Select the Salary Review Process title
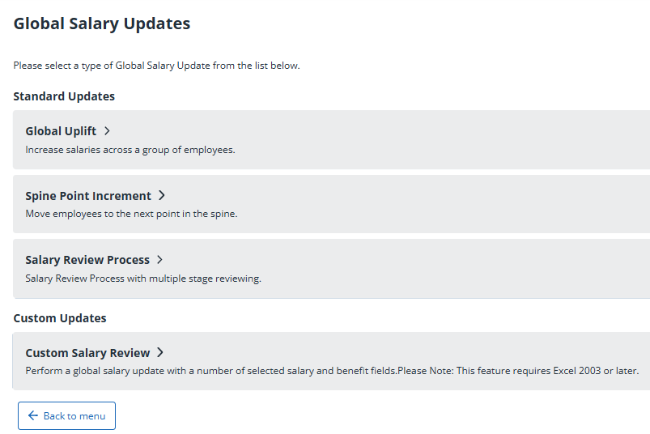Image resolution: width=650 pixels, height=434 pixels. pos(87,260)
